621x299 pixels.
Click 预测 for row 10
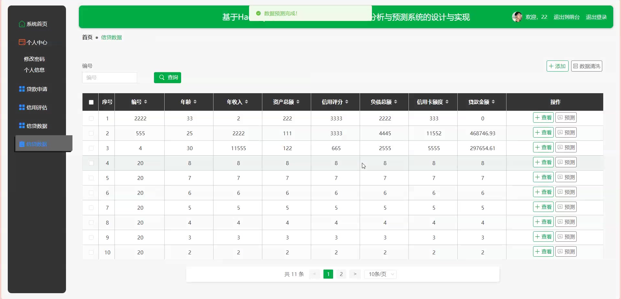pyautogui.click(x=566, y=252)
